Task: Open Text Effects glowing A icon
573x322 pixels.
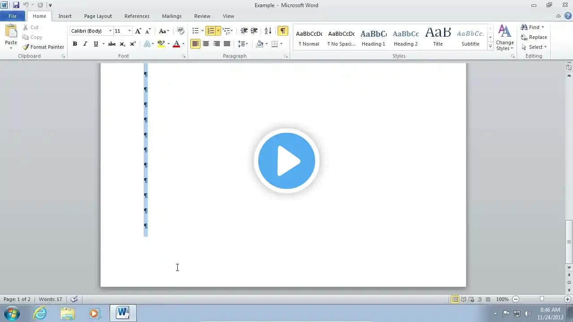Action: (x=147, y=44)
